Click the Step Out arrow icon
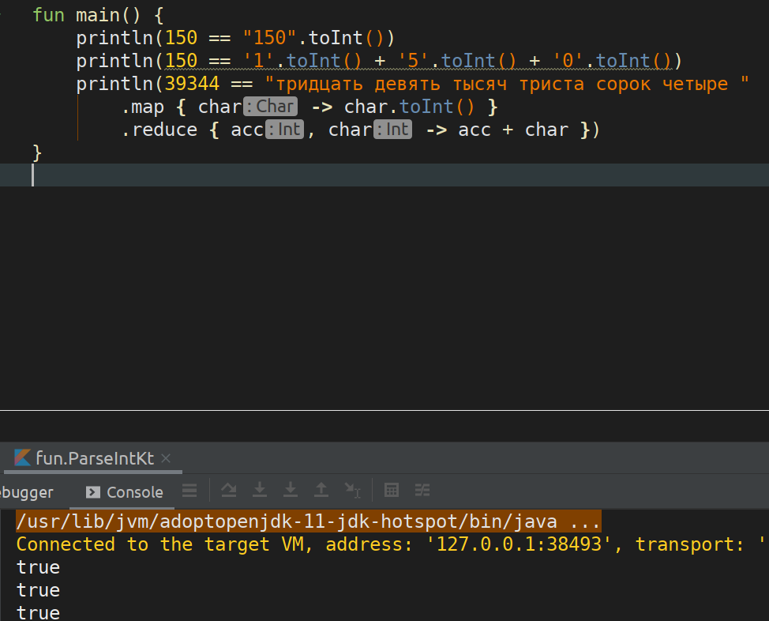This screenshot has width=769, height=621. tap(321, 490)
